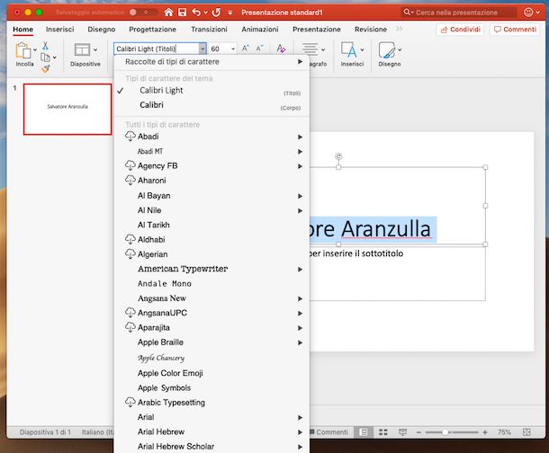The image size is (549, 453).
Task: Click the cloud download icon next to Aharoni
Action: [x=130, y=181]
